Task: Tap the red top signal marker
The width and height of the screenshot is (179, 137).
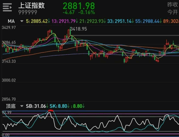Action: (51, 110)
